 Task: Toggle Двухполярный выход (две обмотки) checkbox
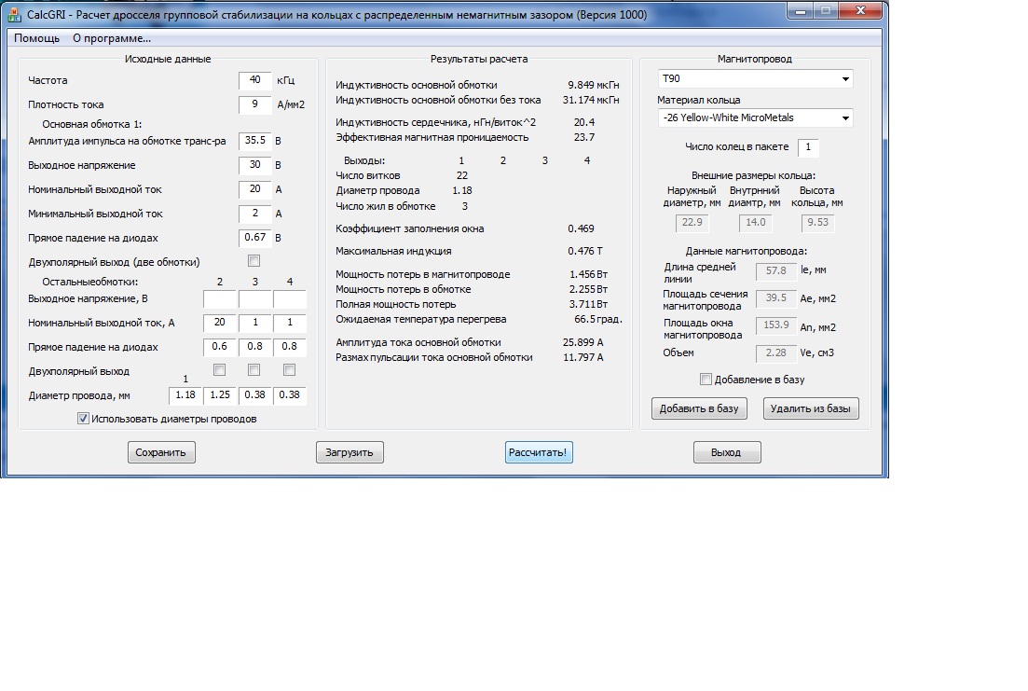tap(254, 261)
